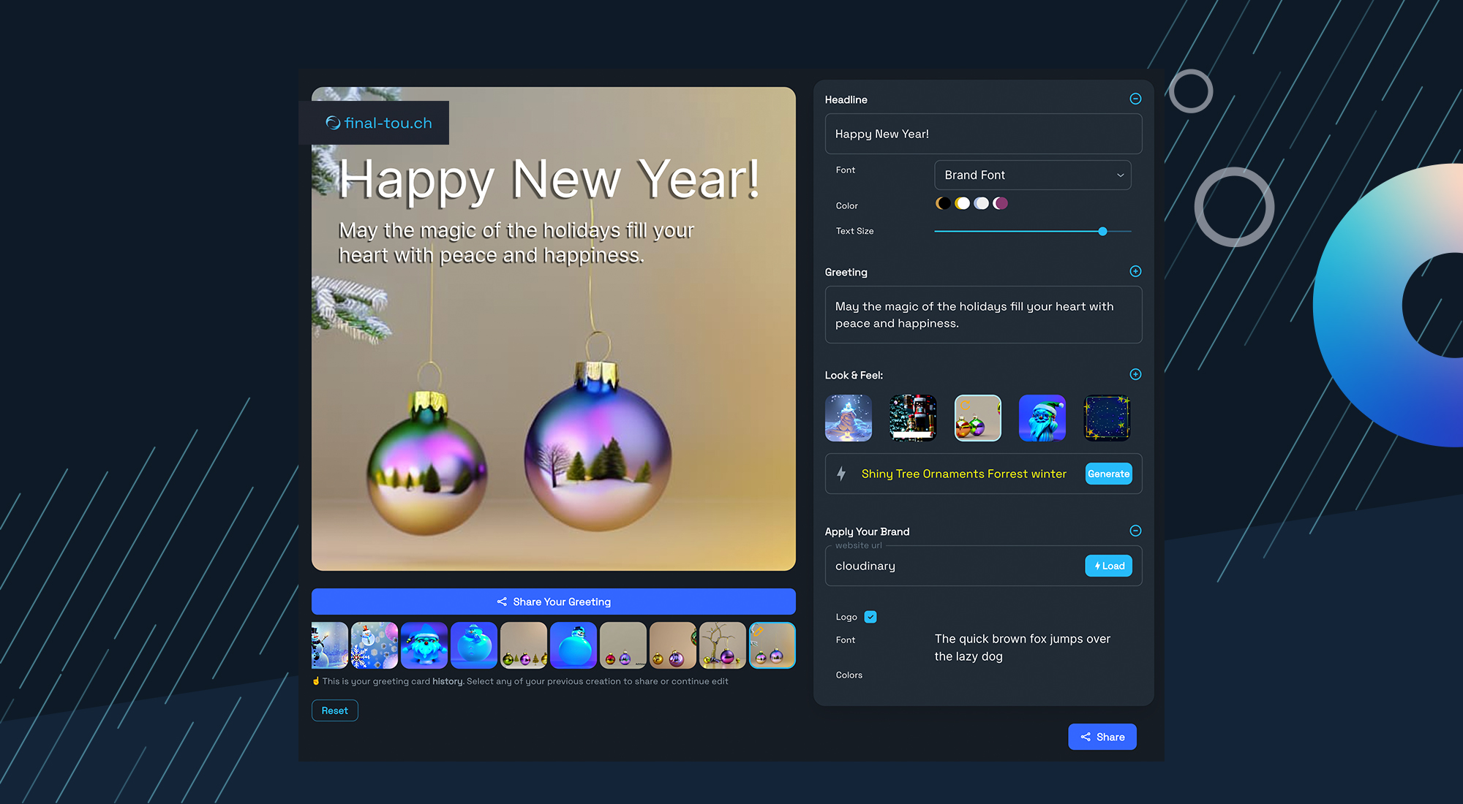
Task: Click the share icon on Share Your Greeting
Action: [x=502, y=601]
